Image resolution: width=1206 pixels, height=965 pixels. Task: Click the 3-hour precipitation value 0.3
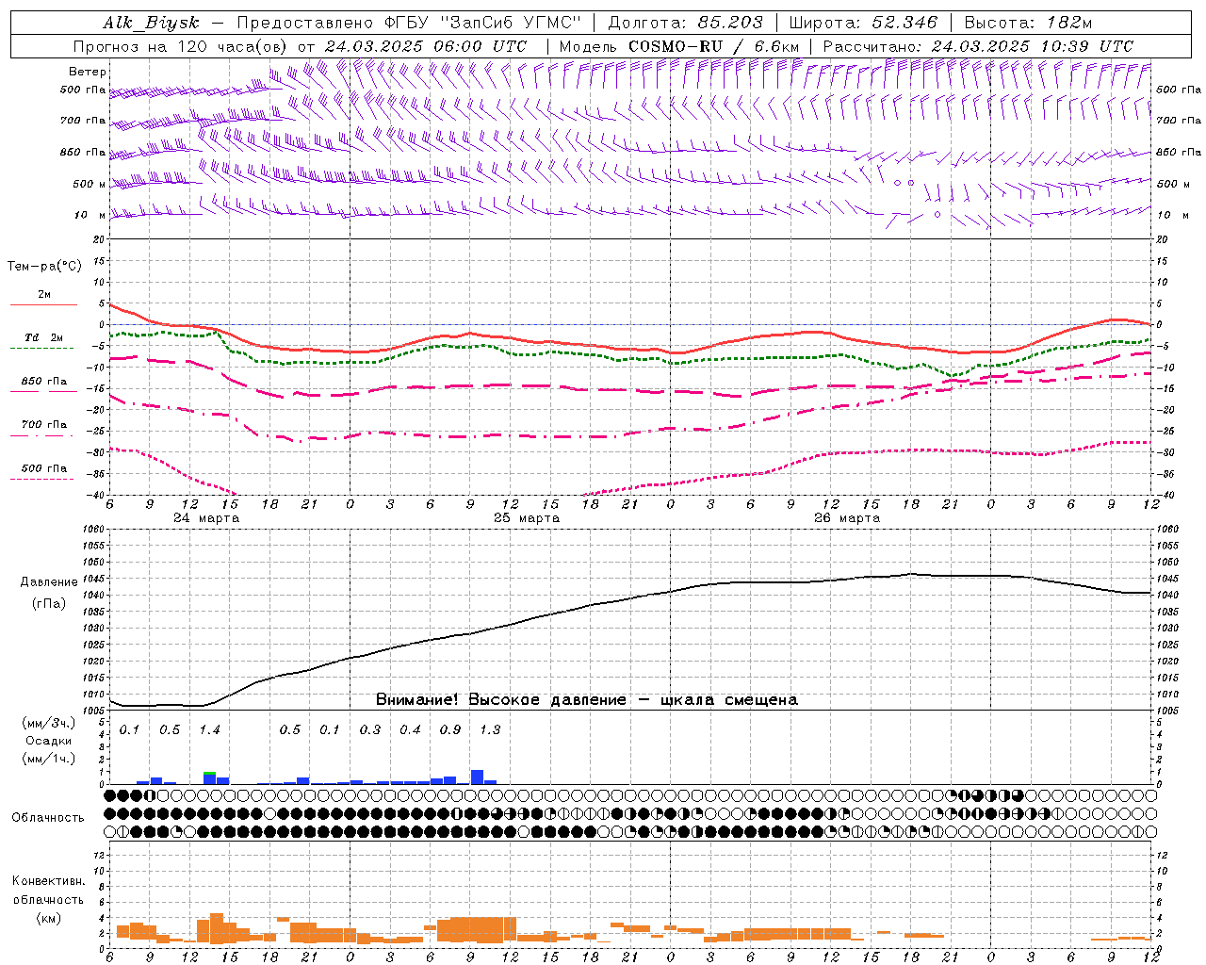pyautogui.click(x=370, y=730)
